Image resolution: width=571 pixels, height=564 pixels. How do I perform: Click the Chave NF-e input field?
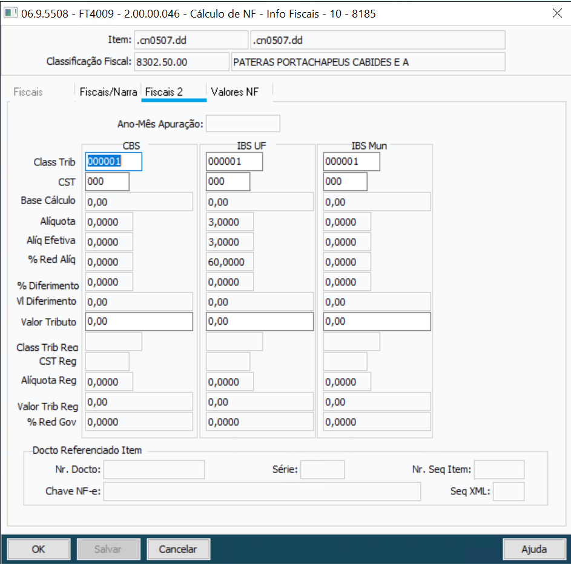pos(262,491)
